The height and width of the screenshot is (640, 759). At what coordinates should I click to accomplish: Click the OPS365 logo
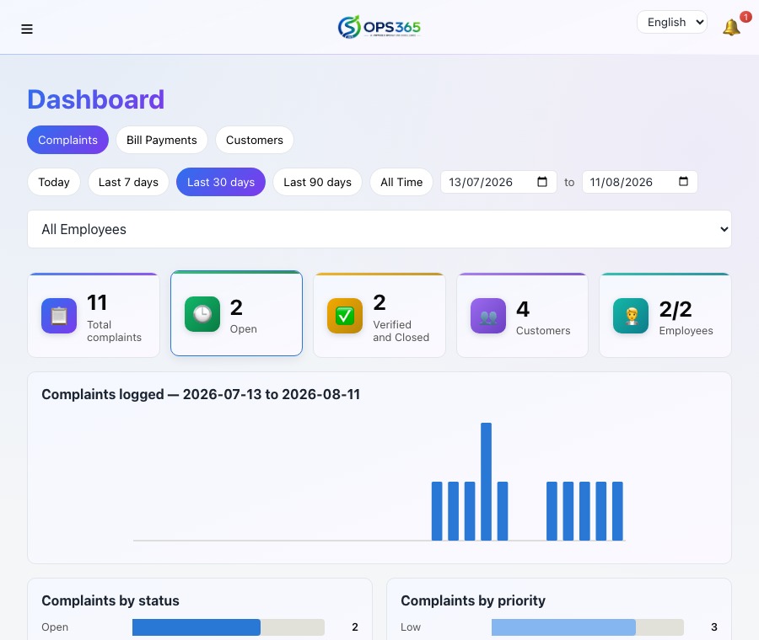coord(379,27)
